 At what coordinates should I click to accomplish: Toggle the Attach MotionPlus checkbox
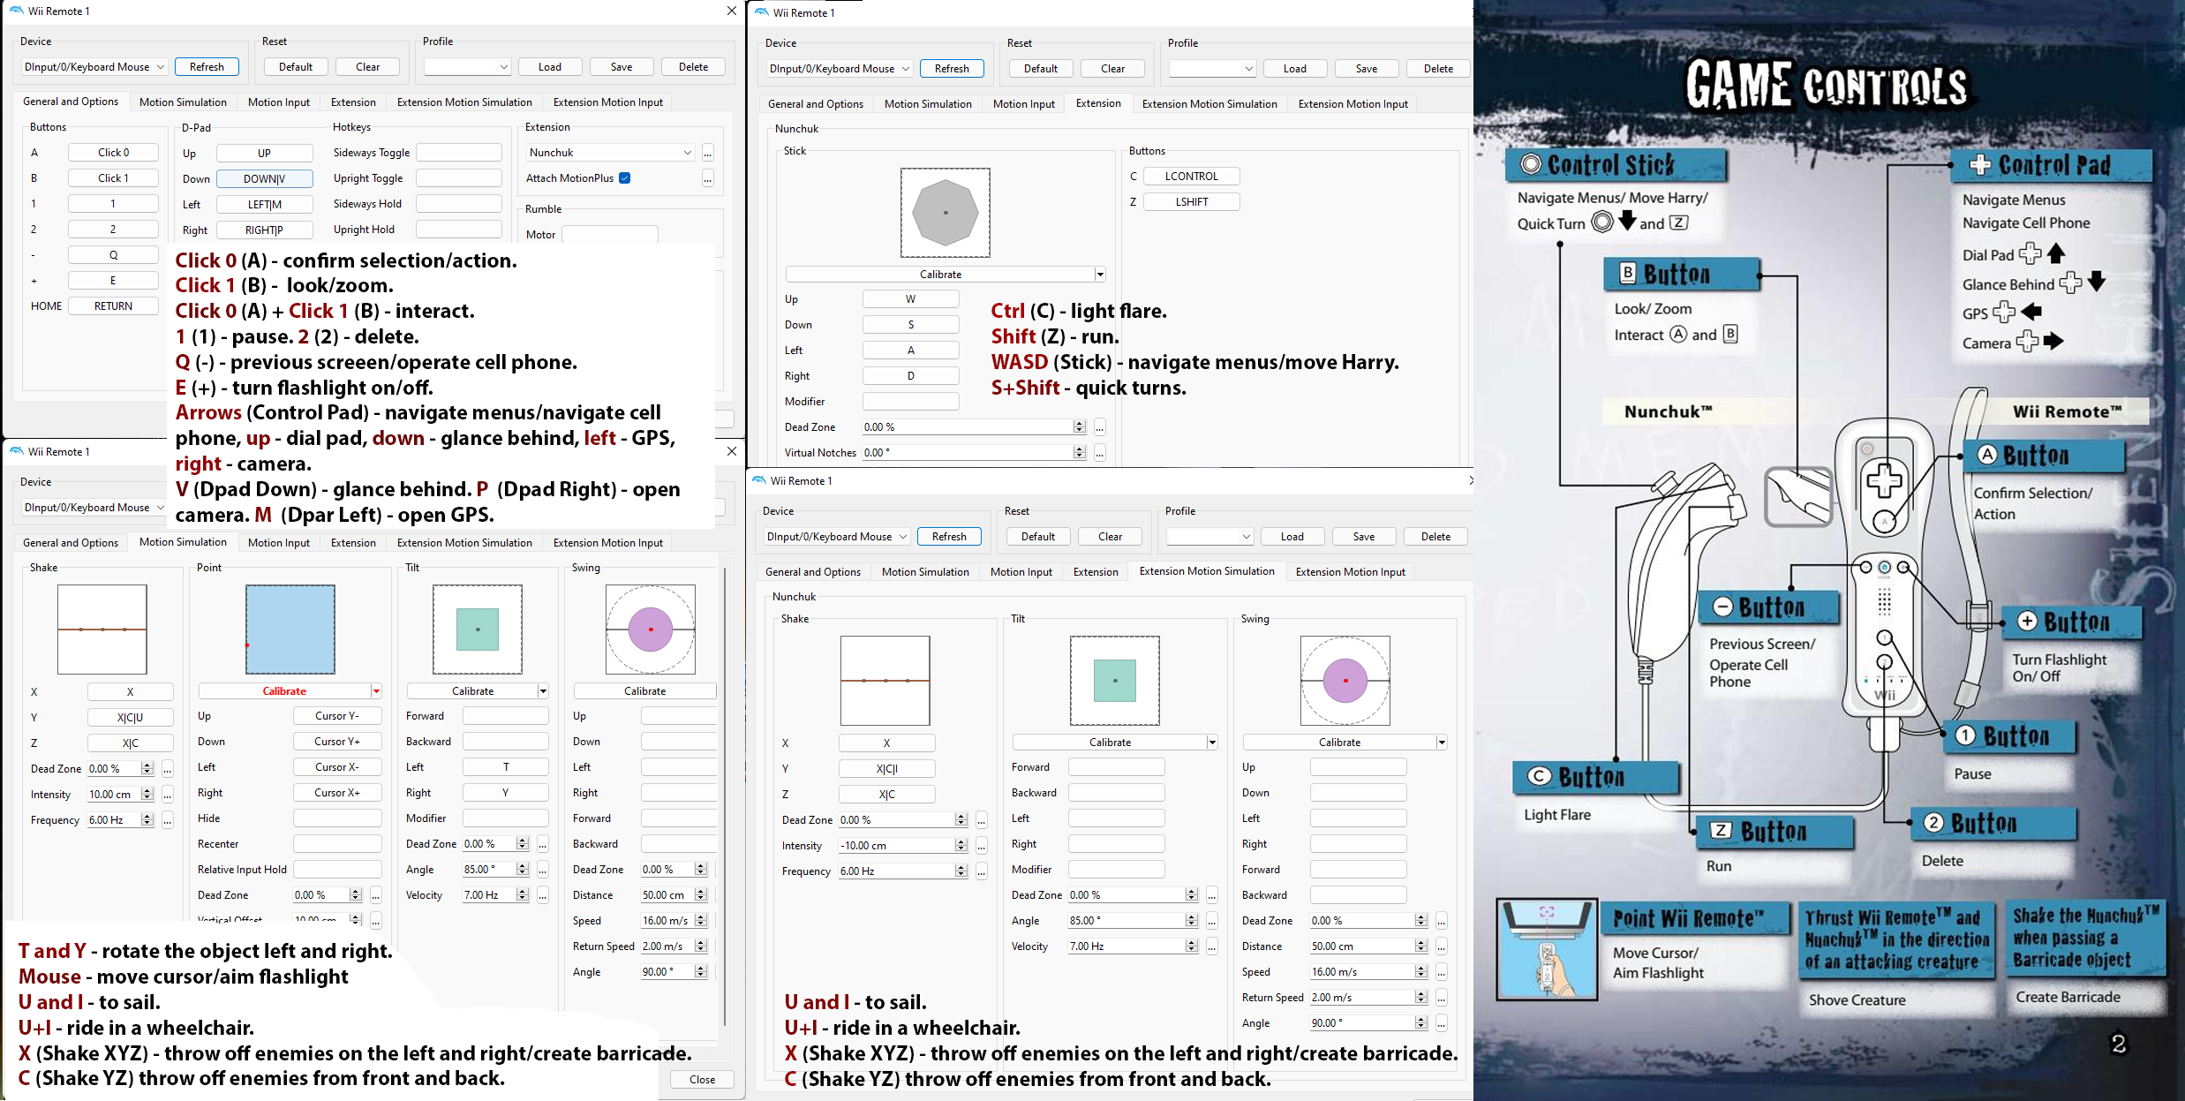click(x=625, y=178)
